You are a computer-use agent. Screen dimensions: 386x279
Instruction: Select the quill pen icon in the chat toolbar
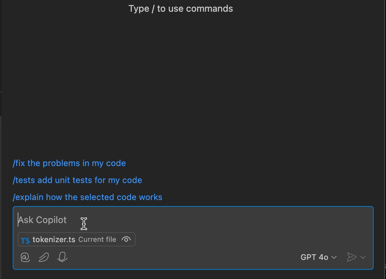(x=44, y=257)
